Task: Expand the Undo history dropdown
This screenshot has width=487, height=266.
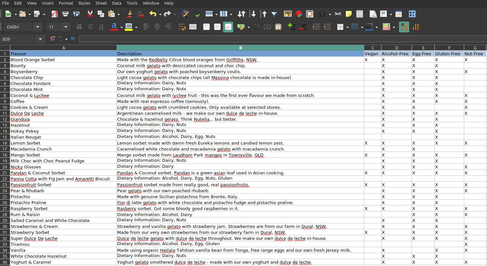Action: (x=160, y=14)
